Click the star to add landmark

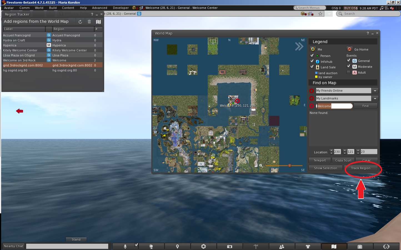coord(320,14)
